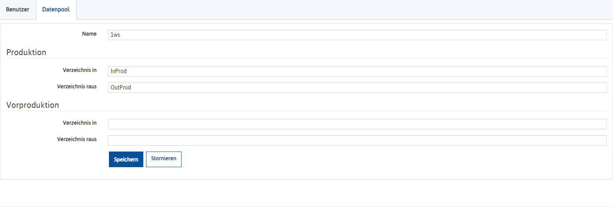The image size is (613, 207).
Task: Click the Name label
Action: pyautogui.click(x=89, y=34)
